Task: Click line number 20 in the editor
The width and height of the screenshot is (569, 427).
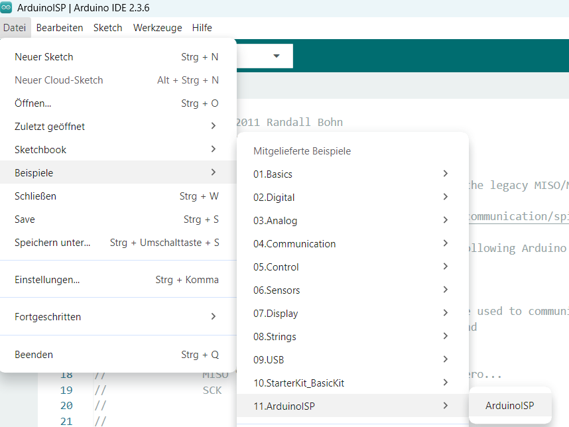Action: click(66, 406)
